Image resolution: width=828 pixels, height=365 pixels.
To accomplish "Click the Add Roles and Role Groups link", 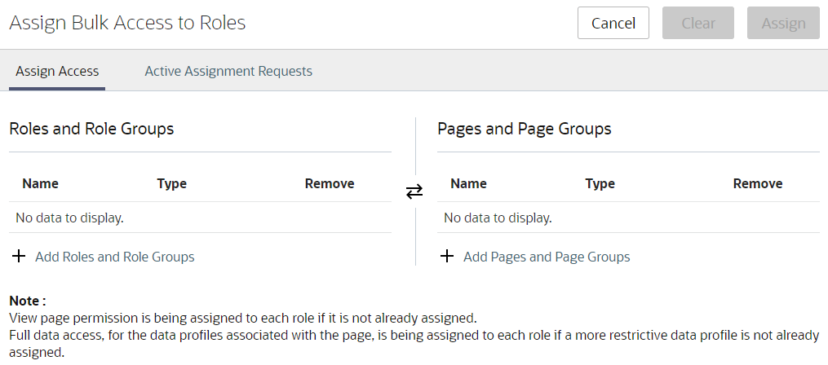I will pos(114,257).
